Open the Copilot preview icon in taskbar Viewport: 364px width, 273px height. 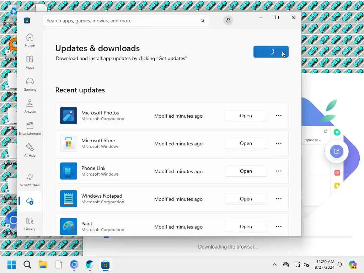tap(353, 264)
